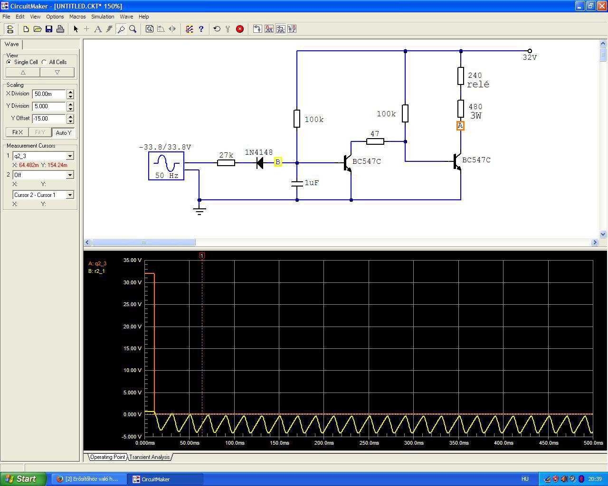Click the Fit circuit to window icon
Image resolution: width=608 pixels, height=486 pixels.
[x=150, y=29]
